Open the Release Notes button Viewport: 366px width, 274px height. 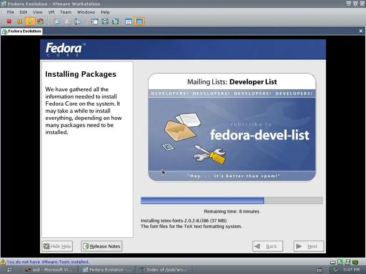[102, 246]
